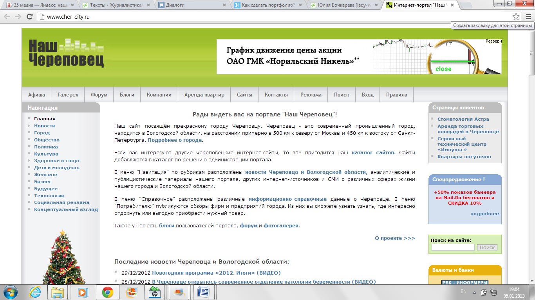
Task: Click Вход in the top menu
Action: coord(368,95)
